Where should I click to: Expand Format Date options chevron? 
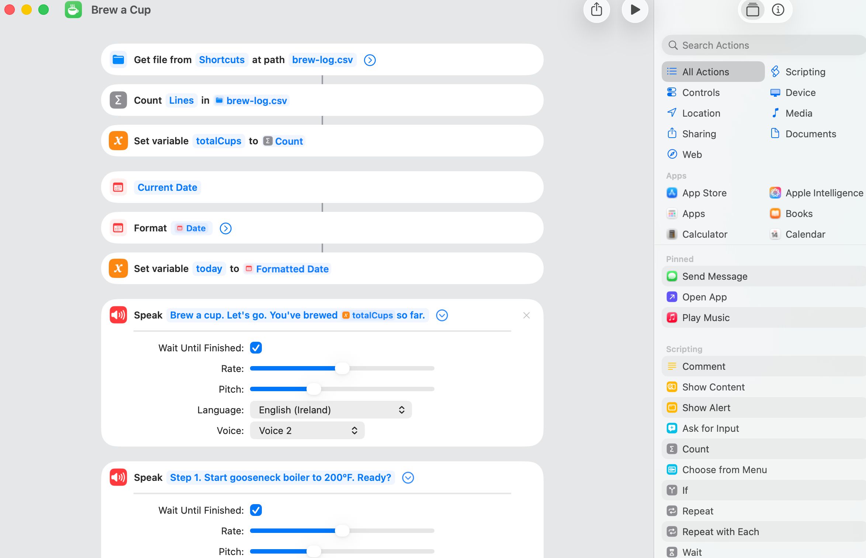(226, 228)
